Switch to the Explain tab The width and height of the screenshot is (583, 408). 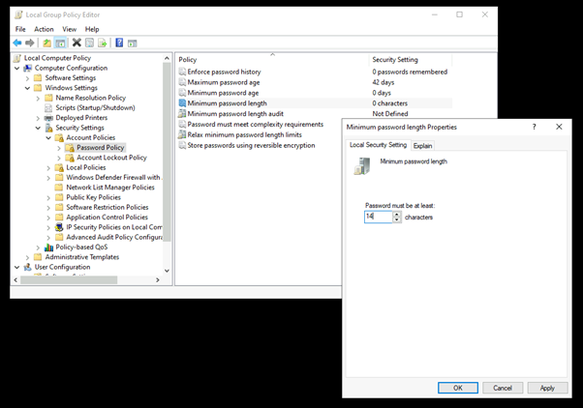(x=423, y=146)
